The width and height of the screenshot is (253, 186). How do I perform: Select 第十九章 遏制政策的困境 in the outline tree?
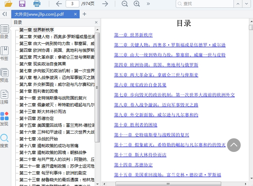(x=53, y=152)
